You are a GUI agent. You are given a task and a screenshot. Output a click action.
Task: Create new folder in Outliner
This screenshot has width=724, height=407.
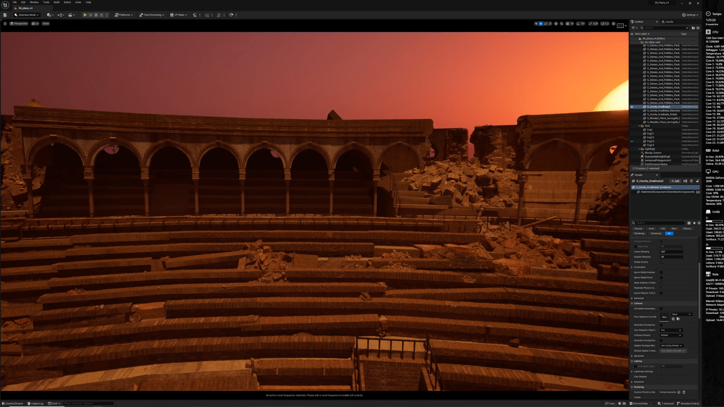point(693,28)
